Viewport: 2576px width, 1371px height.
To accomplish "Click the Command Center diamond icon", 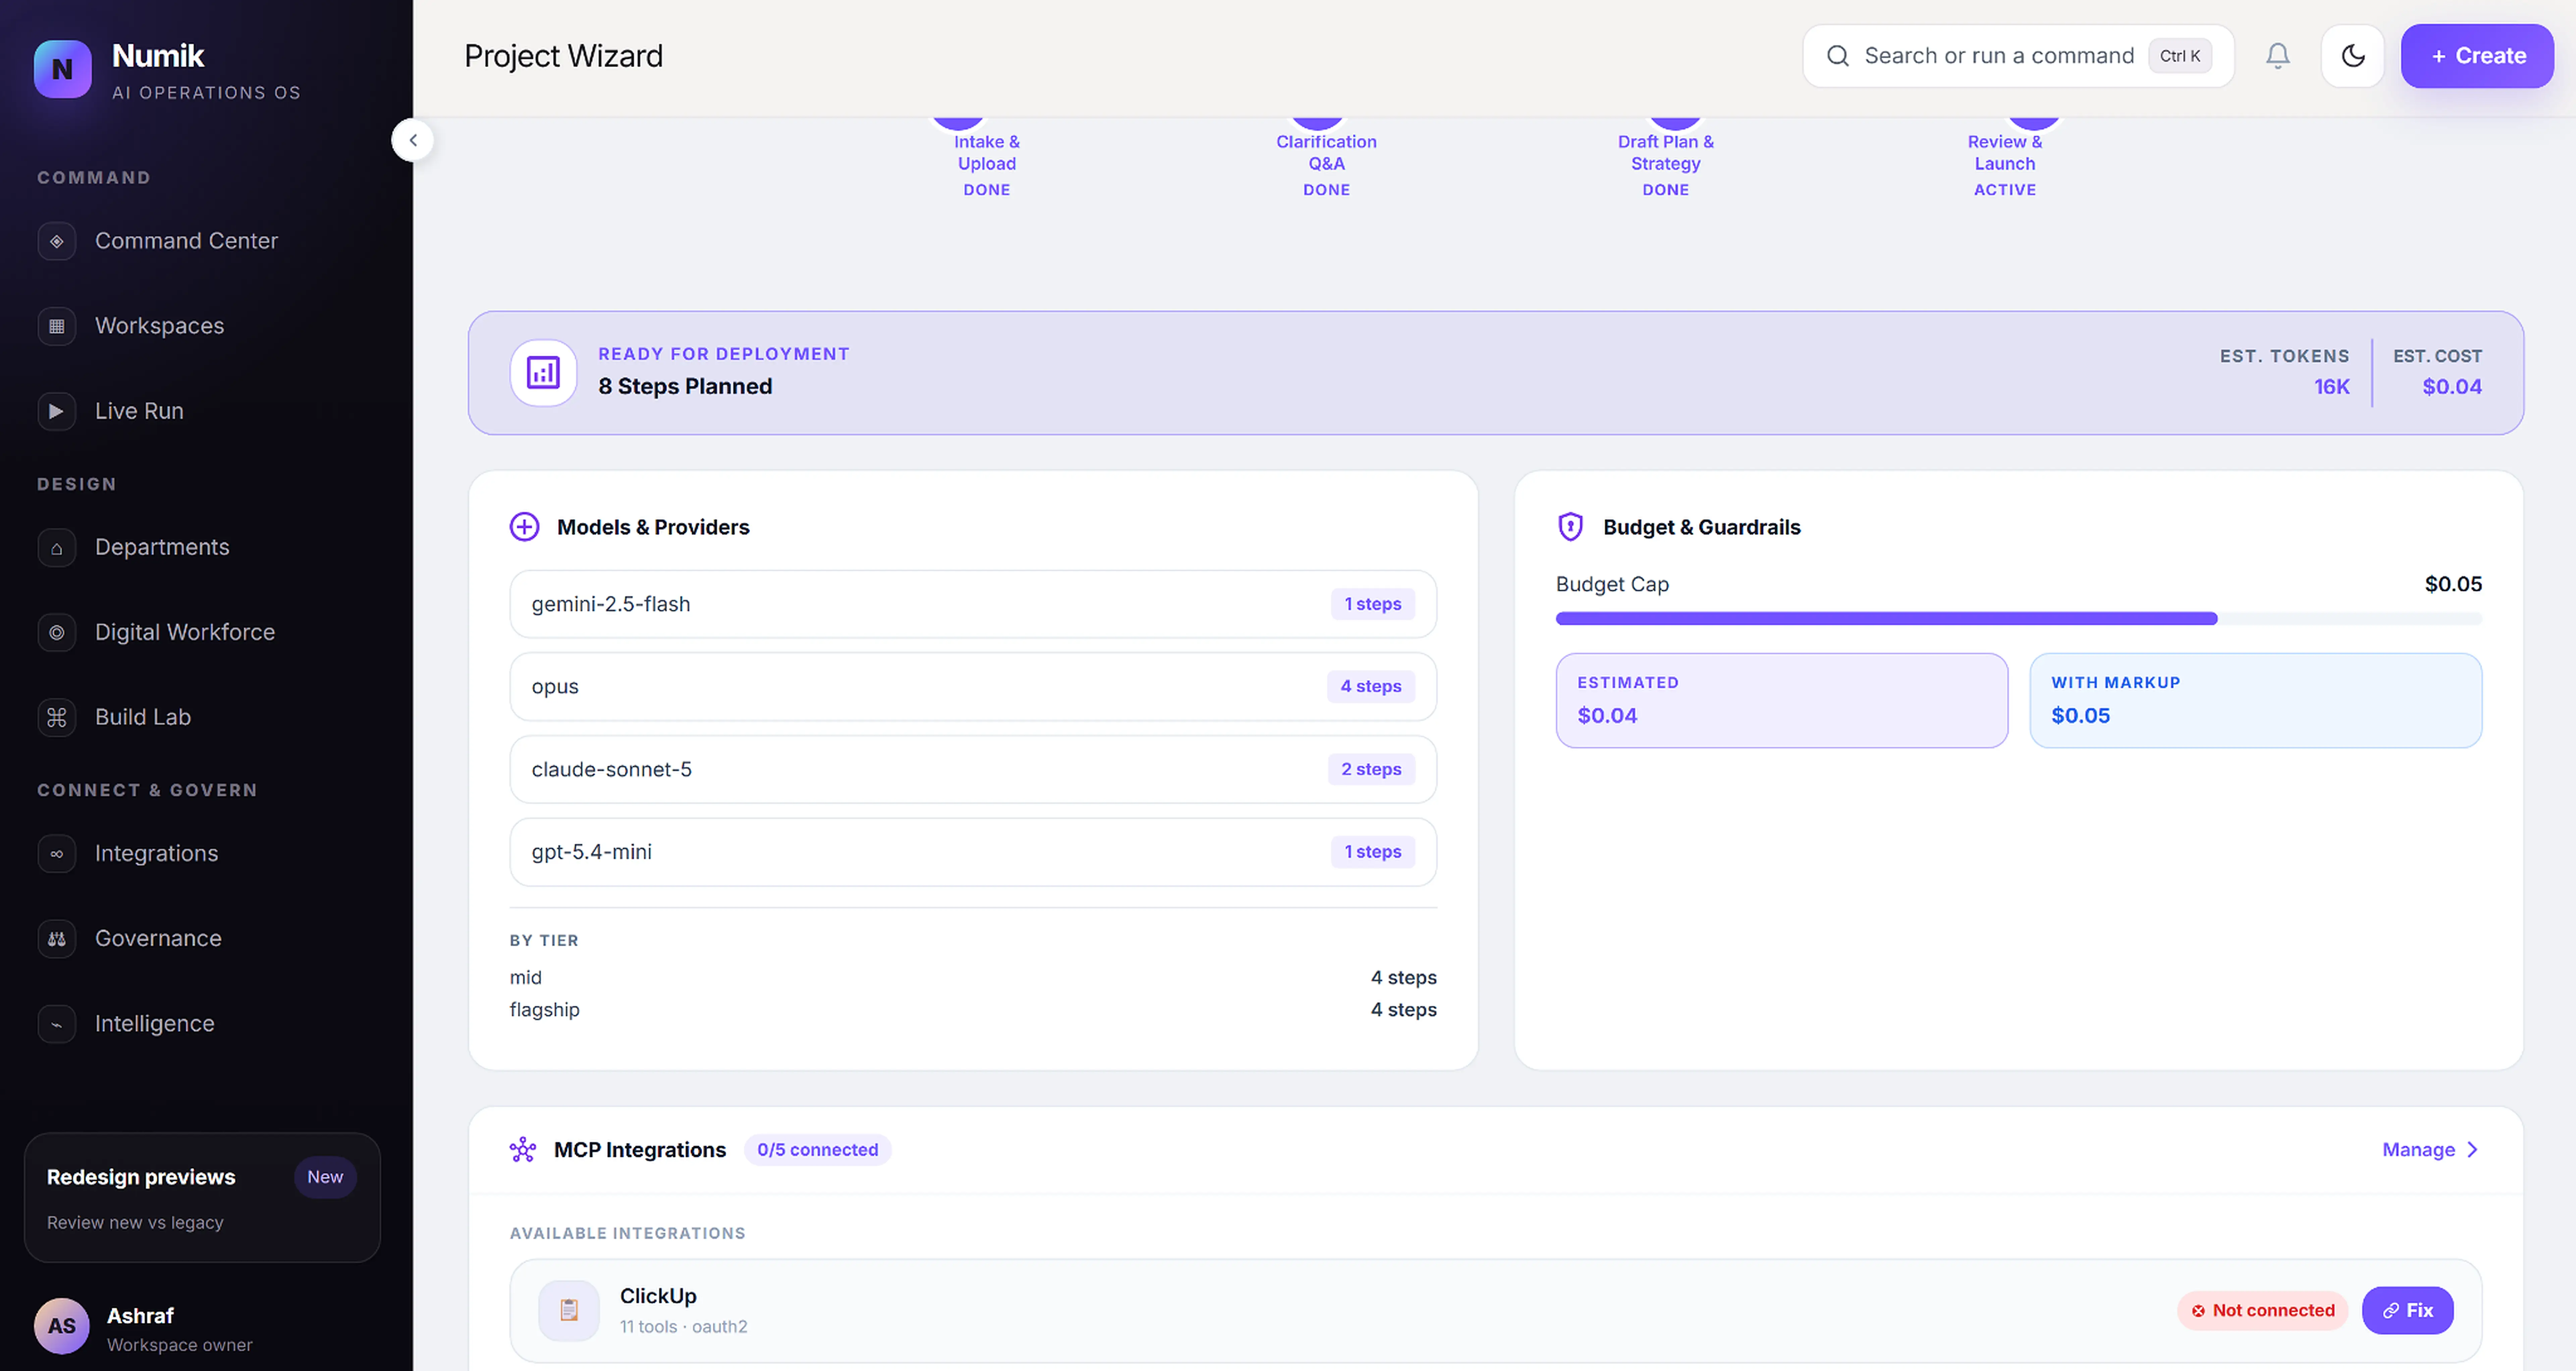I will click(57, 241).
